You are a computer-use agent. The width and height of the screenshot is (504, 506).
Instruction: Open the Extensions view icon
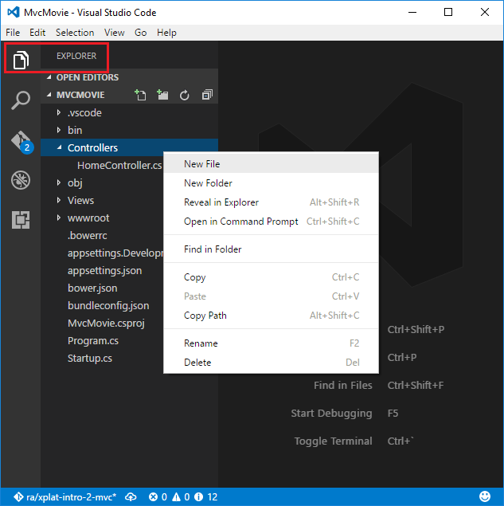pyautogui.click(x=21, y=220)
